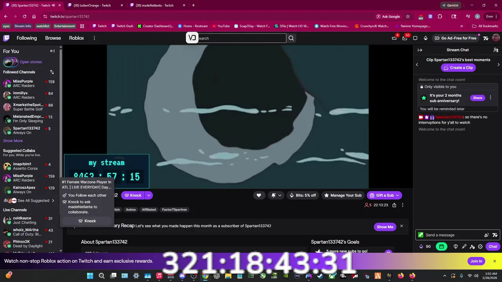Click the Go Ad-Free for Free button
502x282 pixels.
click(455, 38)
